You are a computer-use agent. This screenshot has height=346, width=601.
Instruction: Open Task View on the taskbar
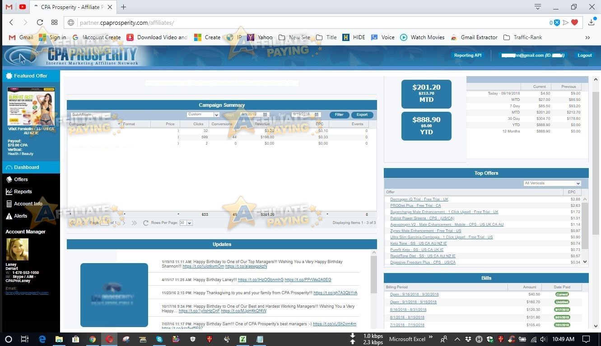[25, 339]
